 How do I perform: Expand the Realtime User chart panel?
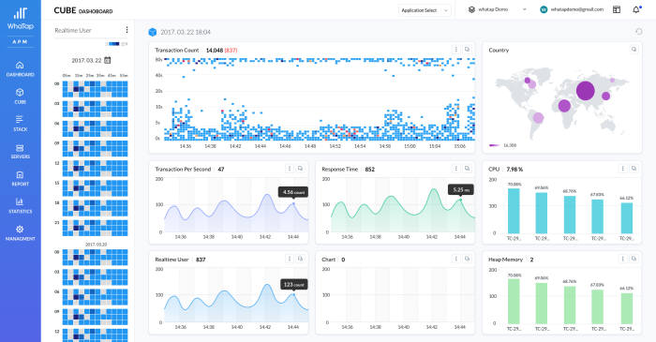[300, 259]
